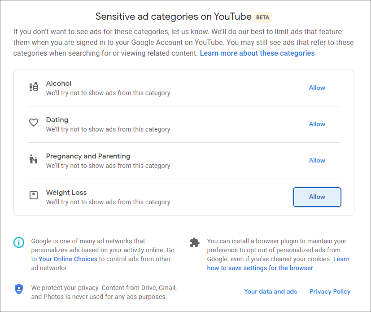Select the Alcohol category title
Viewport: 371px width, 312px height.
pos(59,83)
